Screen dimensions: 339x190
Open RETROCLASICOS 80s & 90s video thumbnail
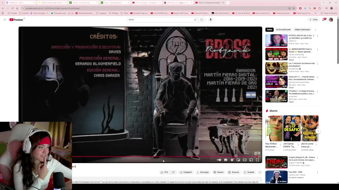pos(276,40)
